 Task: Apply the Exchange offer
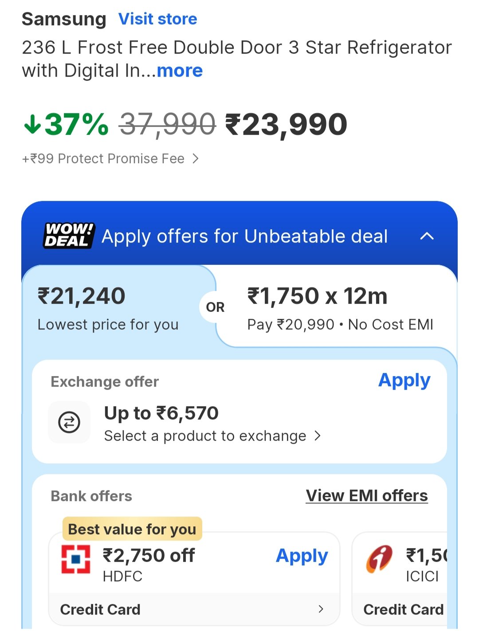404,380
